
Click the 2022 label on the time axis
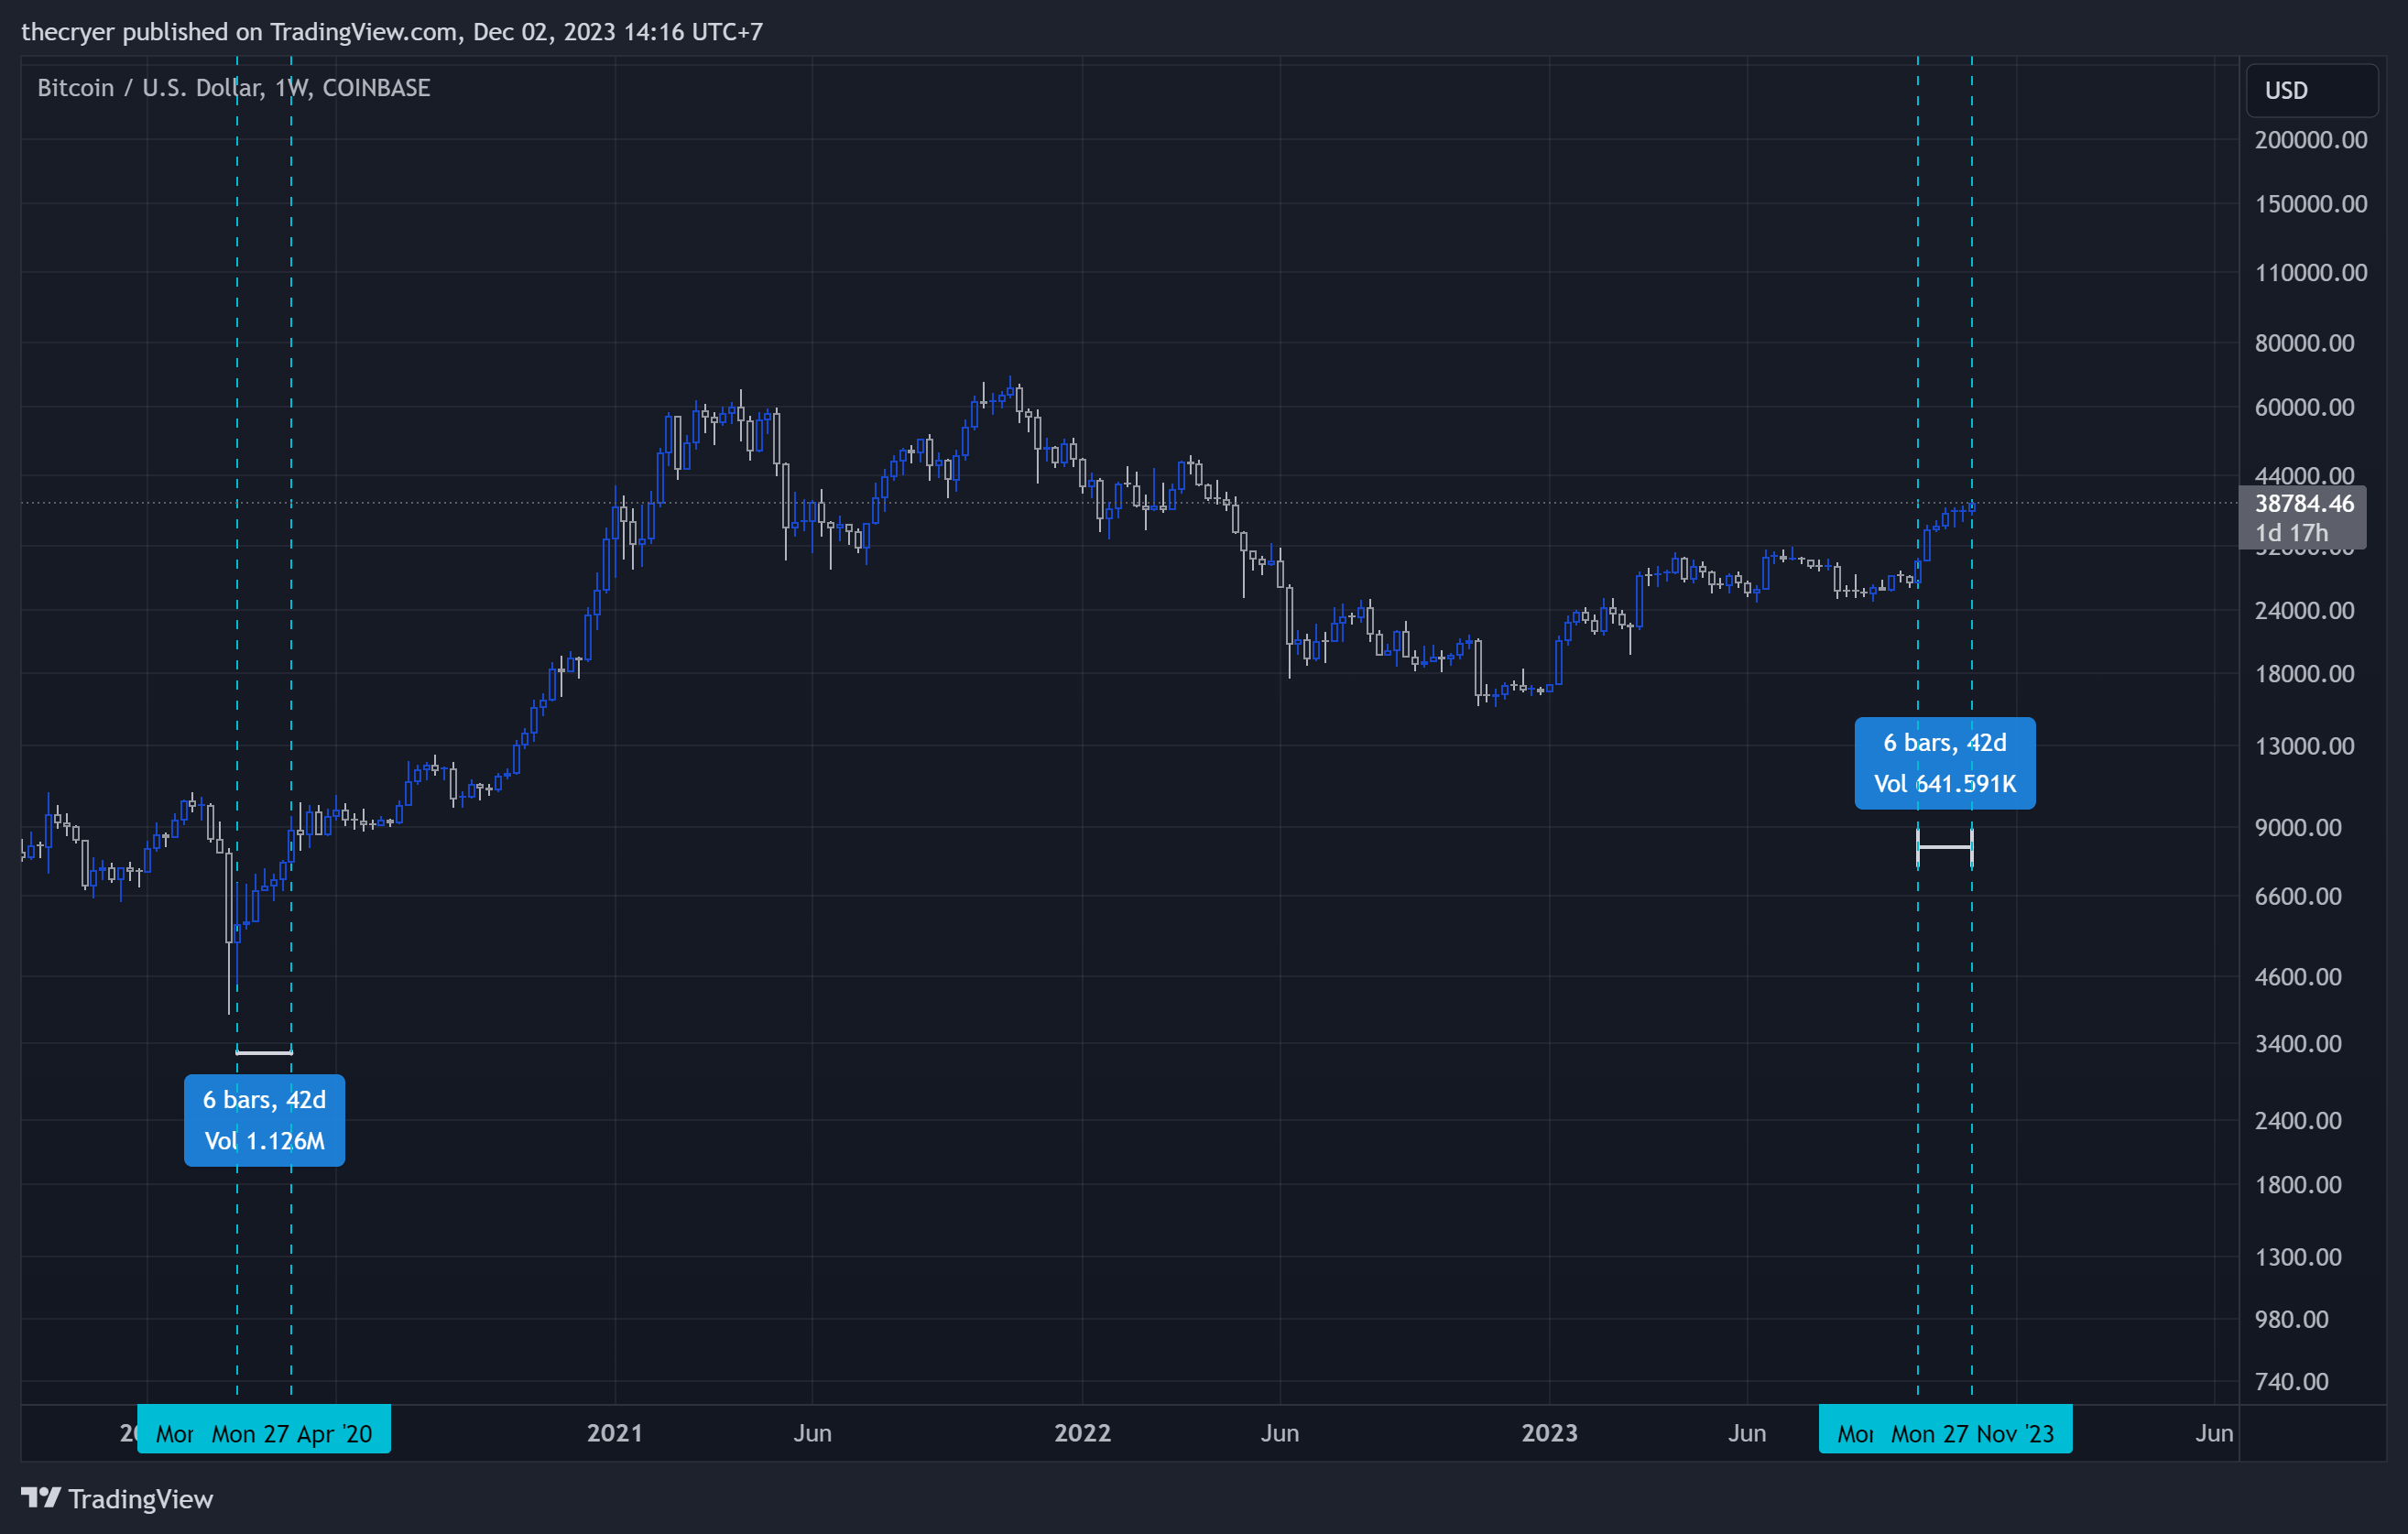tap(1082, 1433)
